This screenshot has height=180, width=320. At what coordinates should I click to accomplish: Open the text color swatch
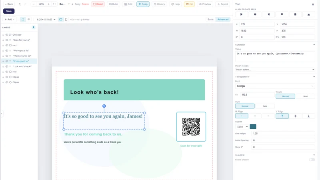pos(253,126)
